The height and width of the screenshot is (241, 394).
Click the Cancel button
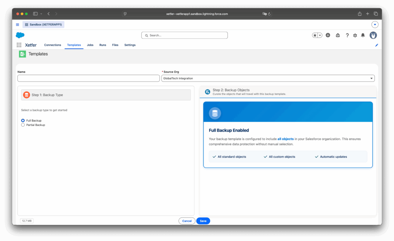coord(187,221)
